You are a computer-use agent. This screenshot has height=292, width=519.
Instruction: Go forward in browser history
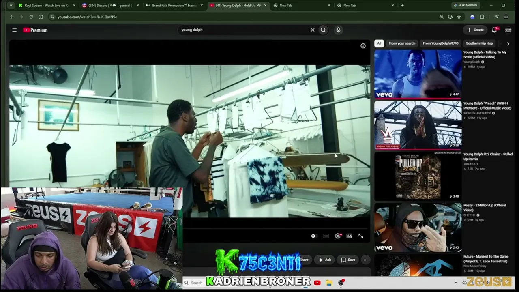click(21, 17)
